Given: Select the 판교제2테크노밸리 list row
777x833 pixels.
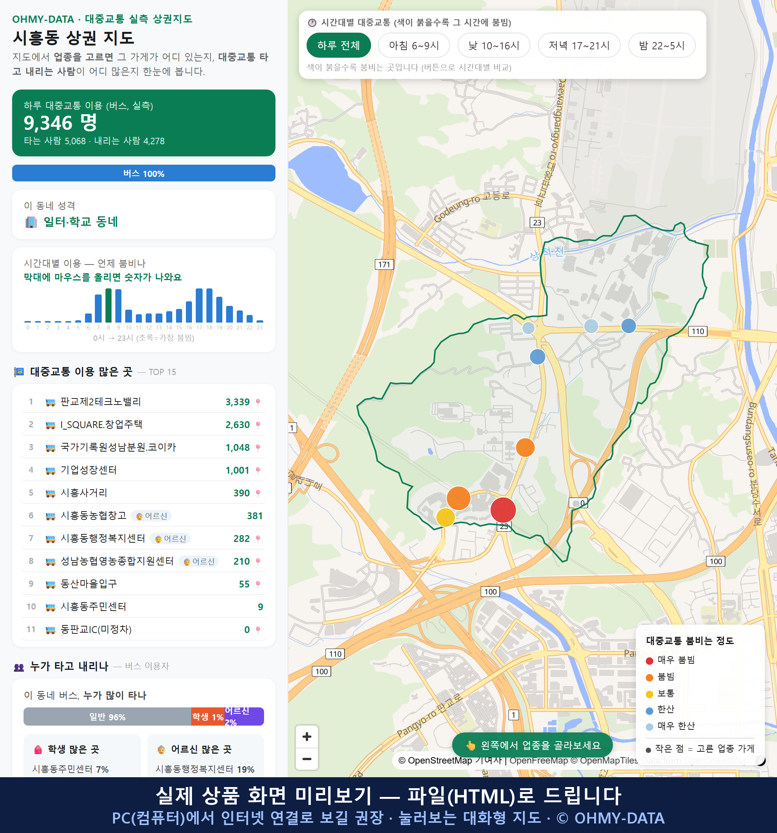Looking at the screenshot, I should 144,402.
